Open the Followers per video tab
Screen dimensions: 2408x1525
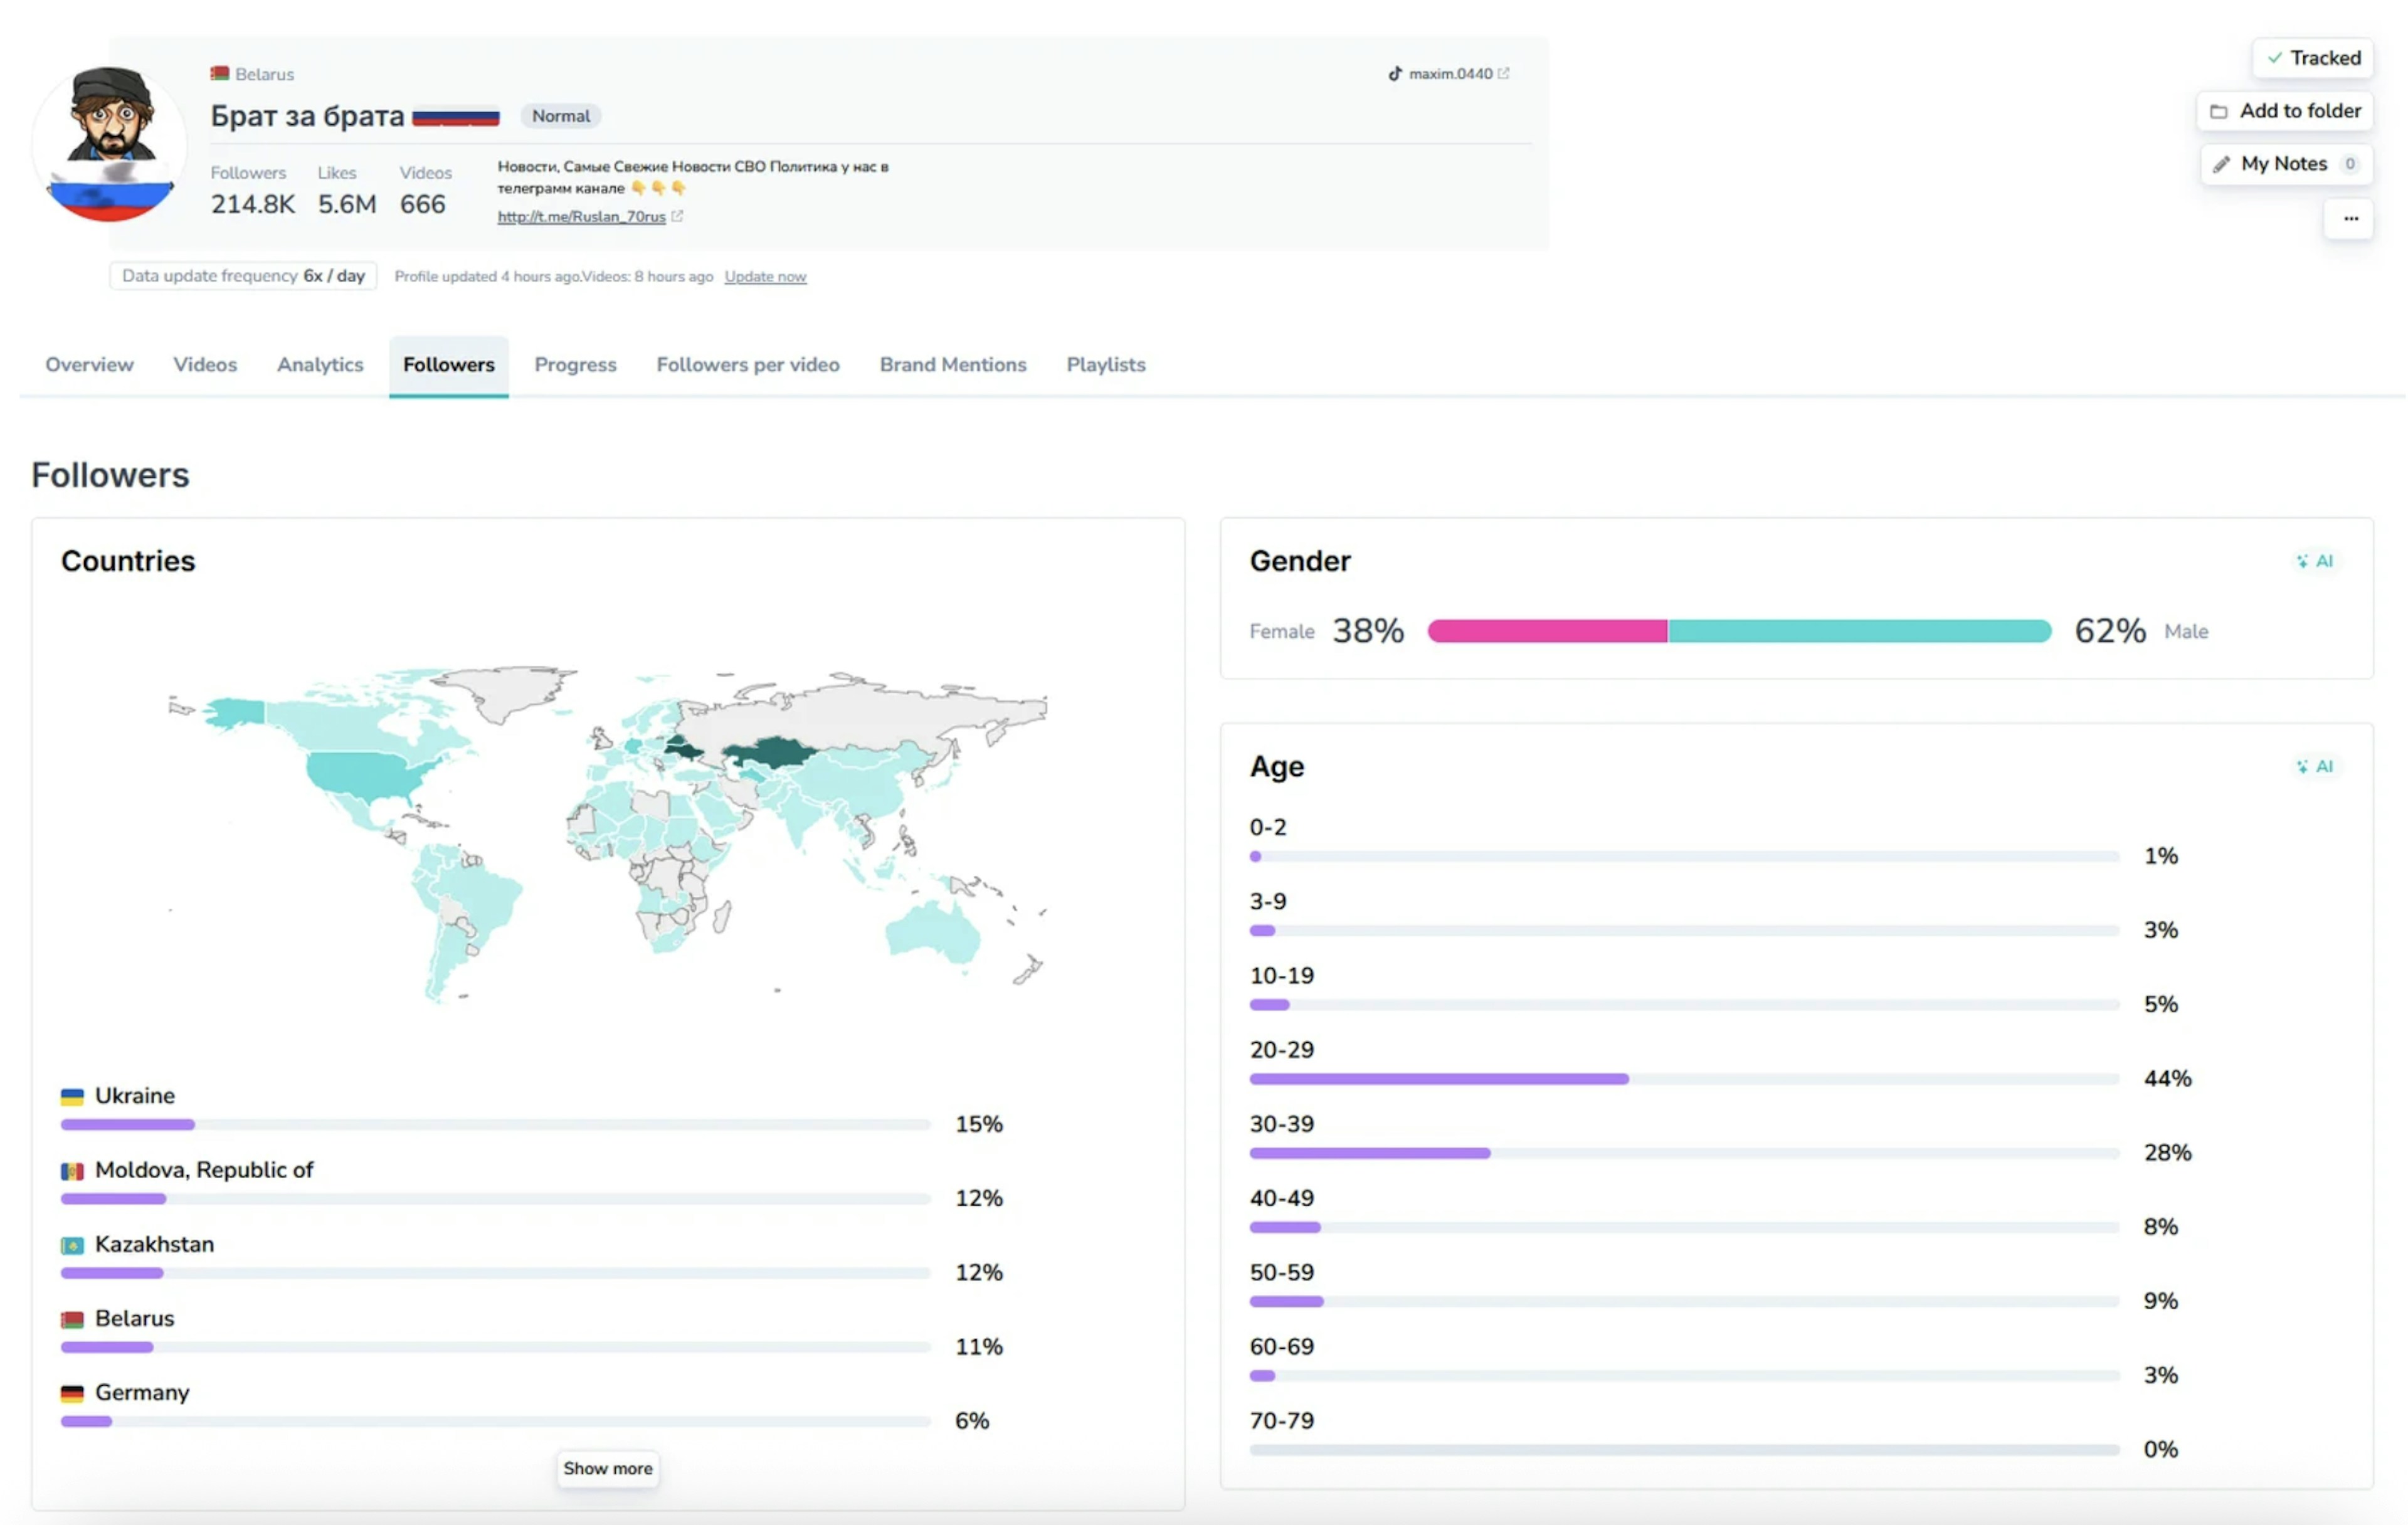pos(747,365)
